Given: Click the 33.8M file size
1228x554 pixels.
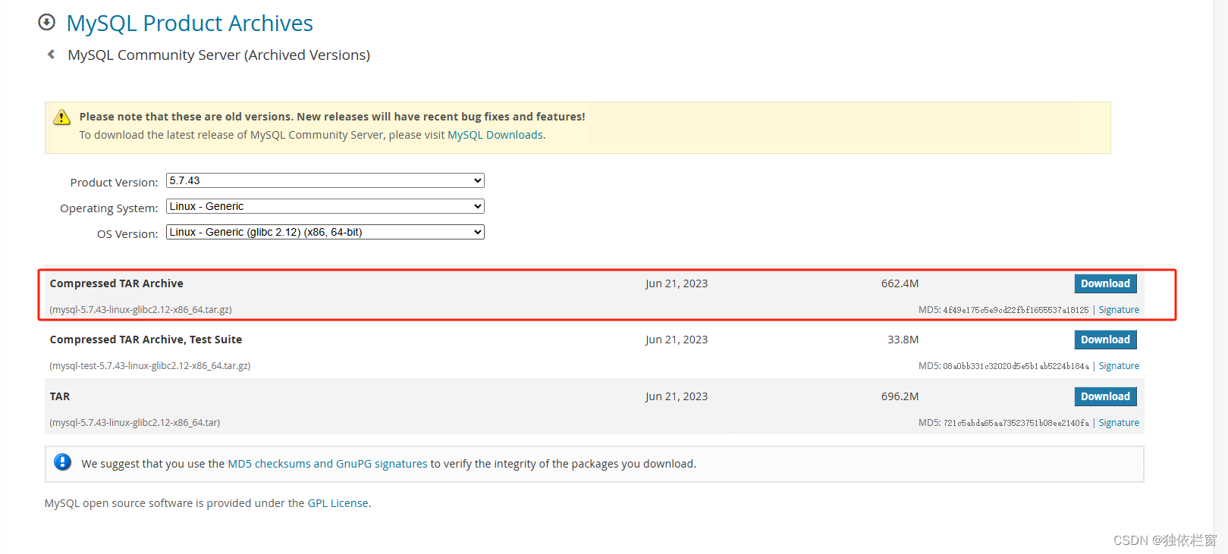Looking at the screenshot, I should point(903,340).
